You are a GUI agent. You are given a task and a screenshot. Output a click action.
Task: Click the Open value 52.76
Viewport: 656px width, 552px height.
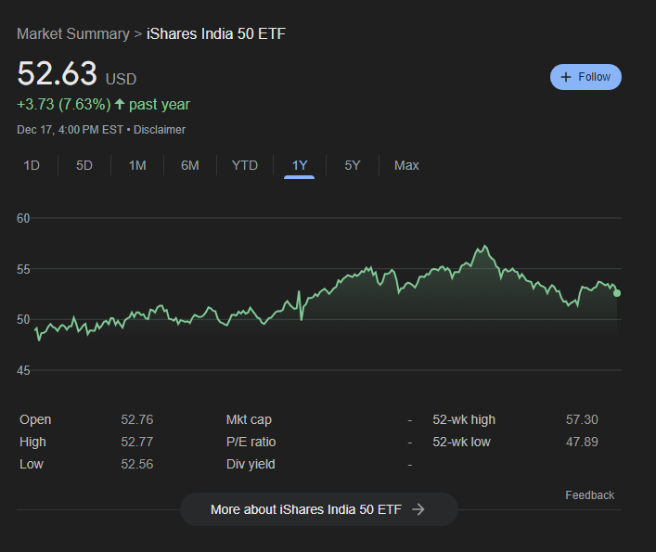tap(137, 419)
